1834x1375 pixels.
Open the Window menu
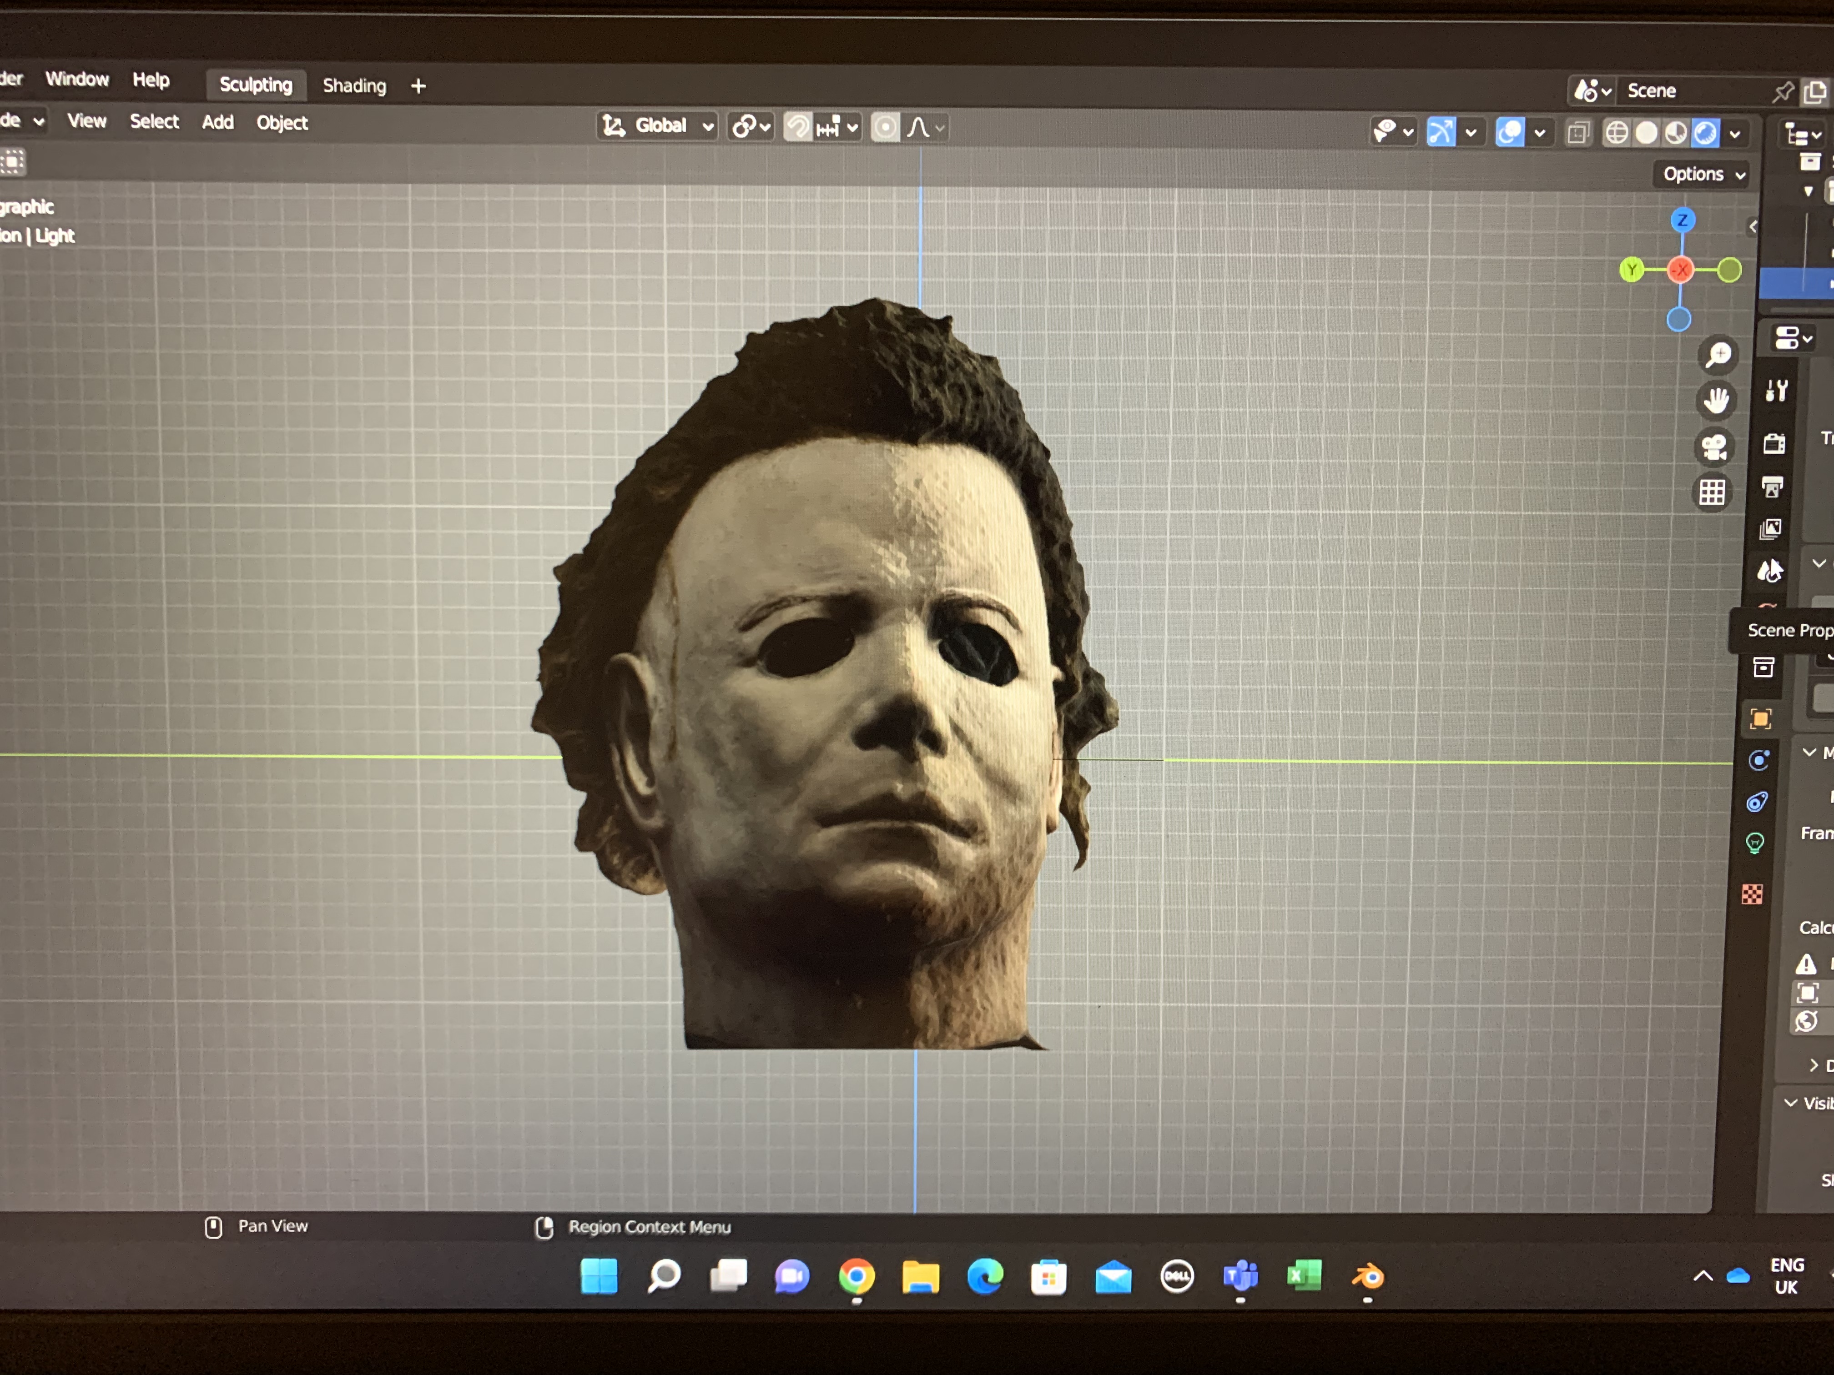point(77,80)
